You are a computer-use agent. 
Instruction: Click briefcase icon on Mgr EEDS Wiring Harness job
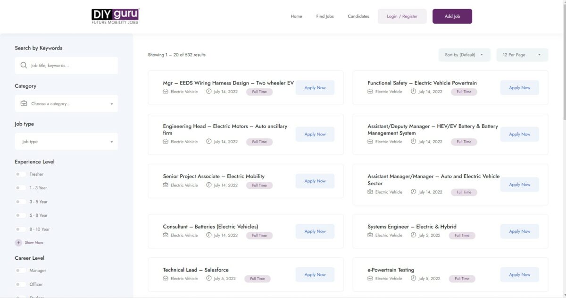[166, 92]
